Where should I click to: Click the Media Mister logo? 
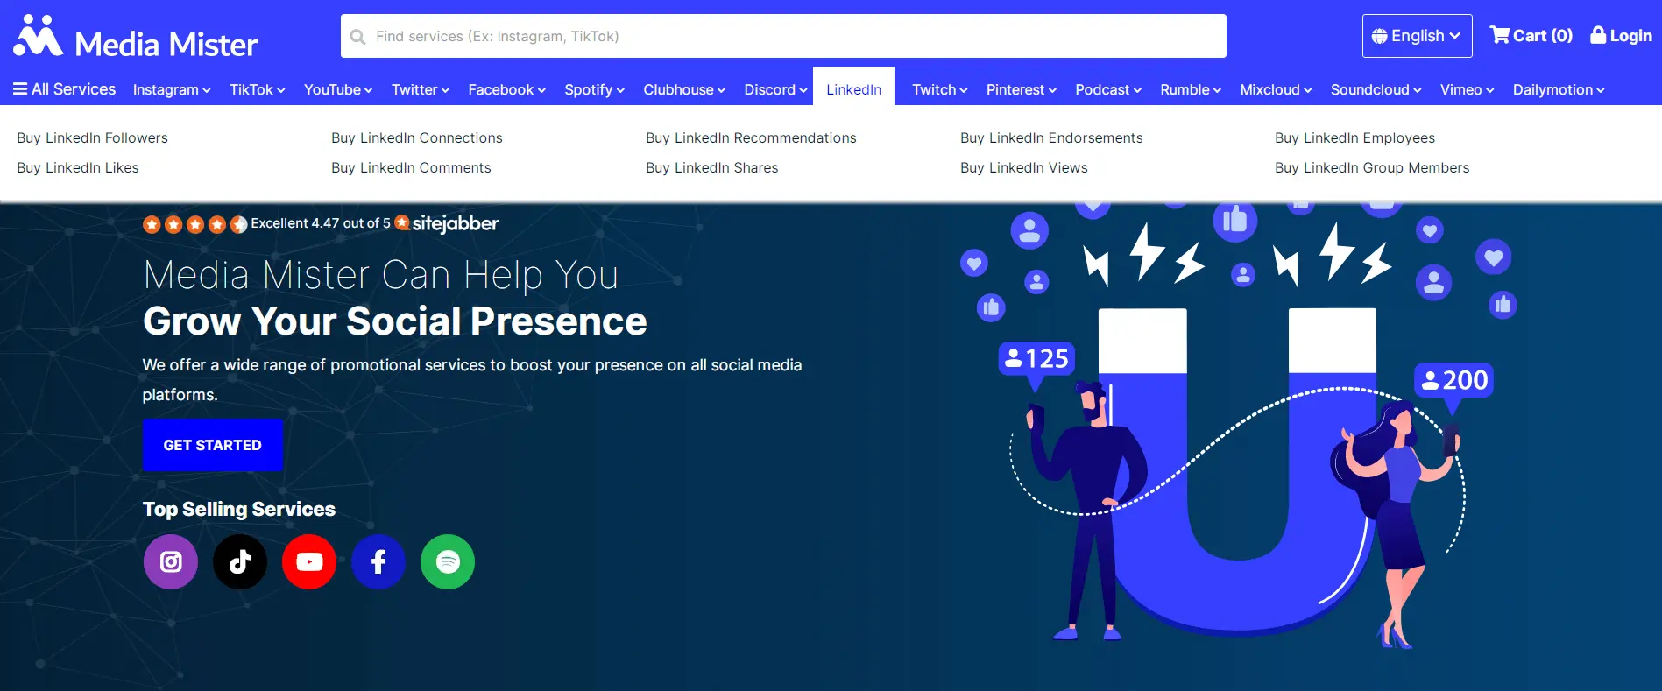click(x=136, y=37)
